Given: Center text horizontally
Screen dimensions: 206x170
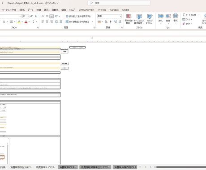Looking at the screenshot, I should (x=47, y=22).
